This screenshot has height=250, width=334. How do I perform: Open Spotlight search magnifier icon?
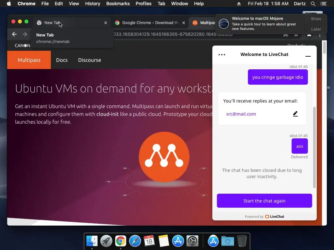click(x=313, y=4)
